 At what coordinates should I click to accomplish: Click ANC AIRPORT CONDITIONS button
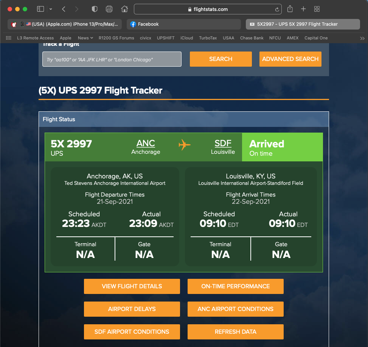pos(235,309)
